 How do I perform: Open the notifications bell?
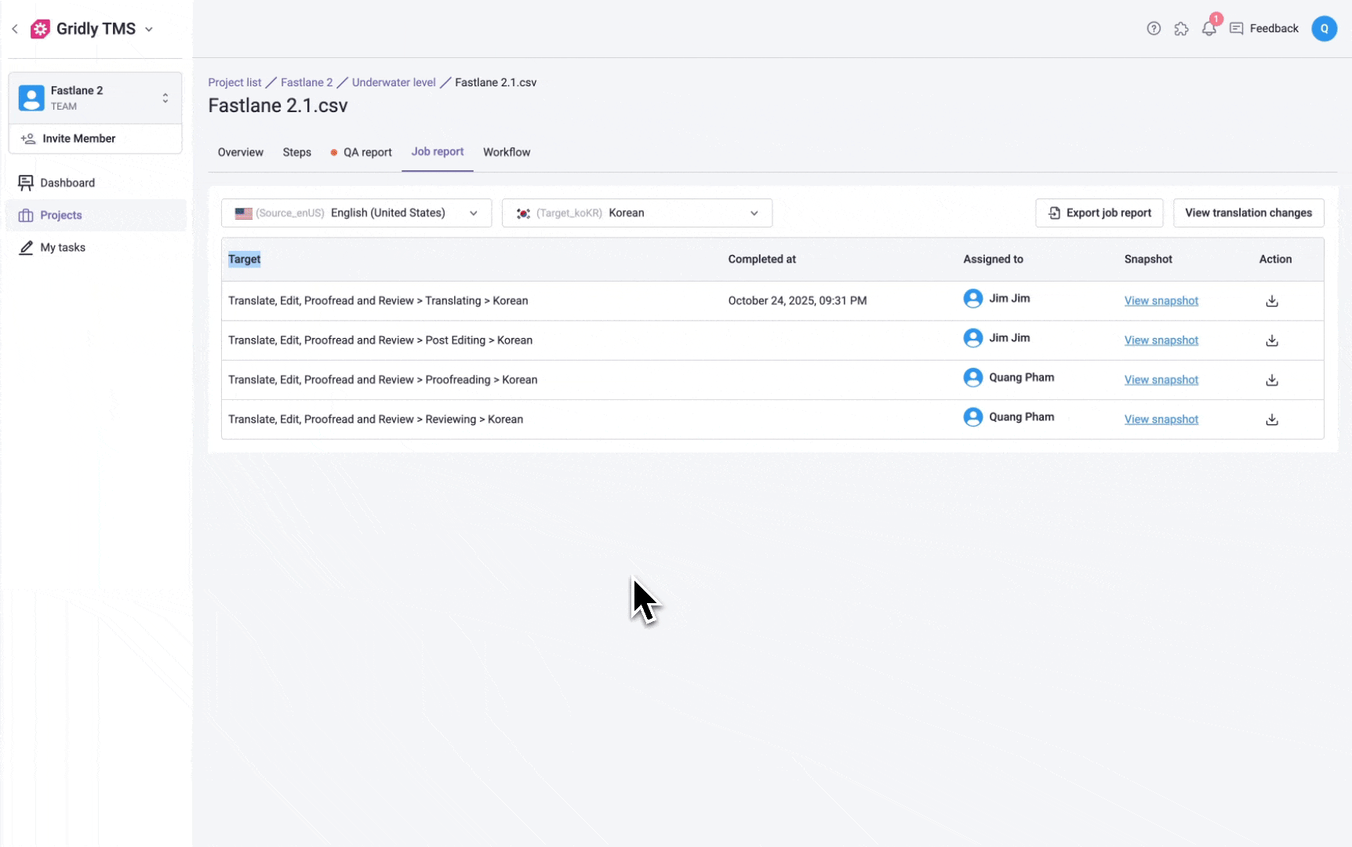(1208, 28)
